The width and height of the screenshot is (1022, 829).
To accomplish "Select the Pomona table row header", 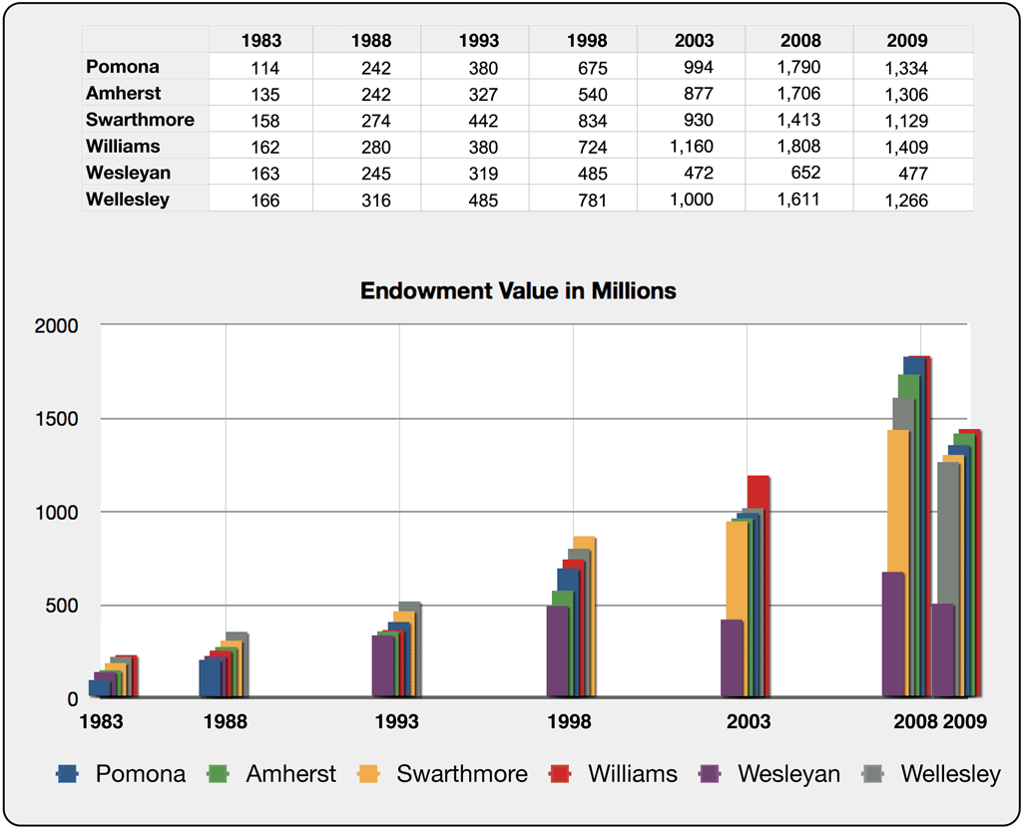I will point(146,67).
